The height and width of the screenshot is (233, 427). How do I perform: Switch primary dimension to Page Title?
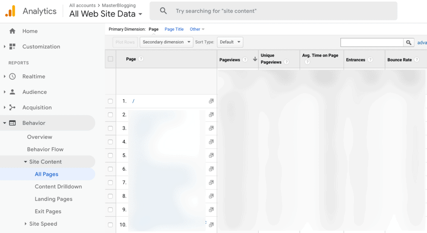tap(174, 29)
